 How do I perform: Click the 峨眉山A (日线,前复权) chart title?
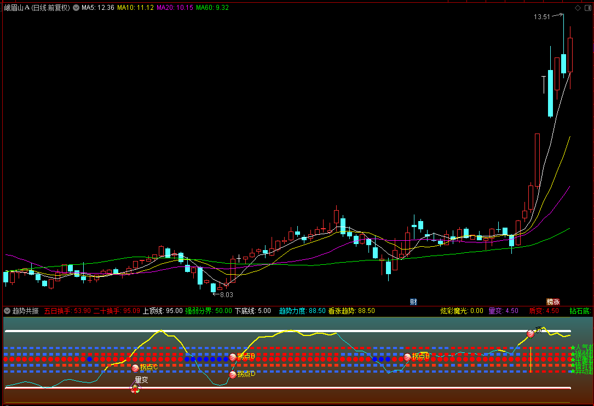point(37,8)
